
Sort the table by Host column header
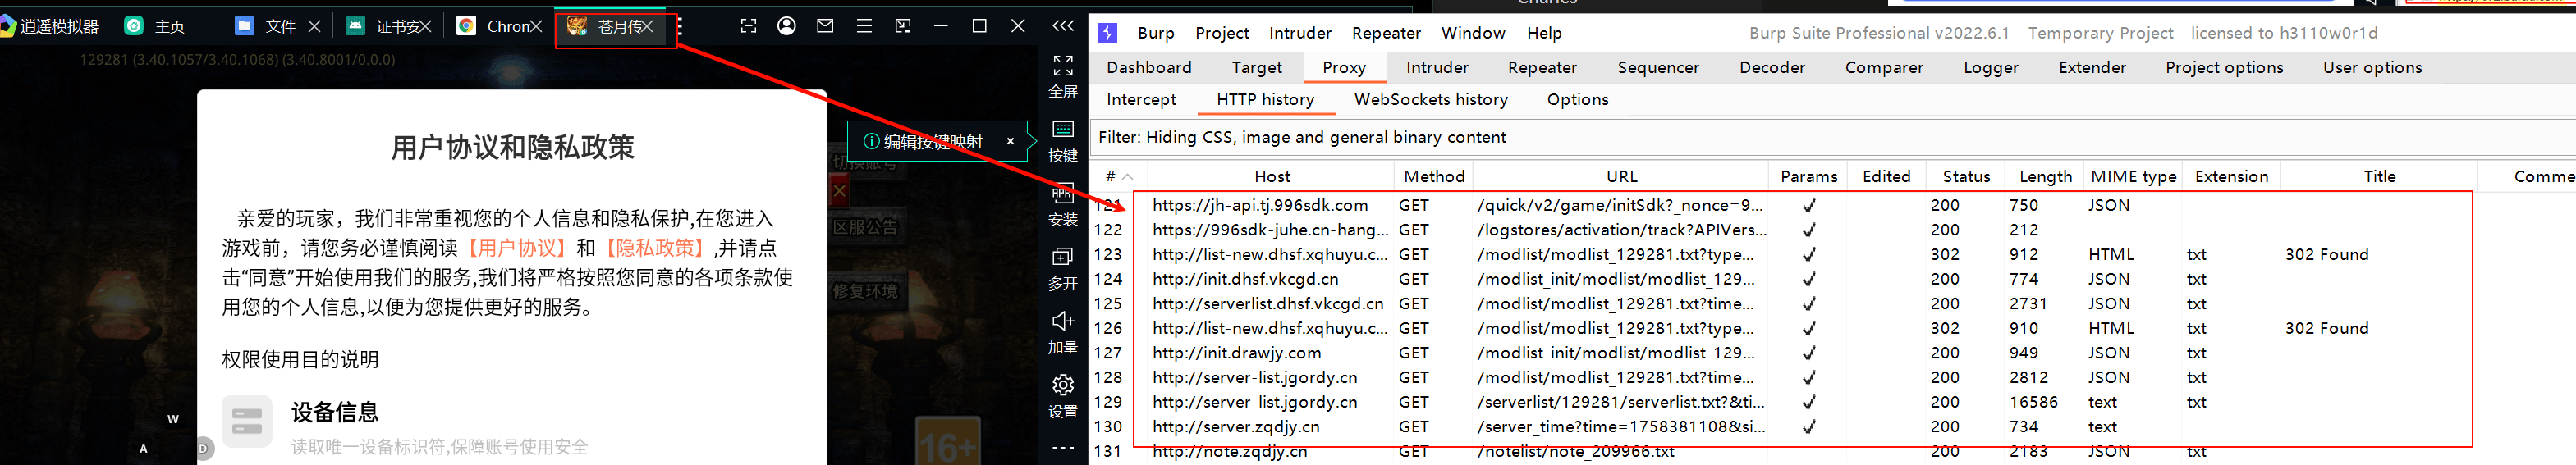(1272, 176)
